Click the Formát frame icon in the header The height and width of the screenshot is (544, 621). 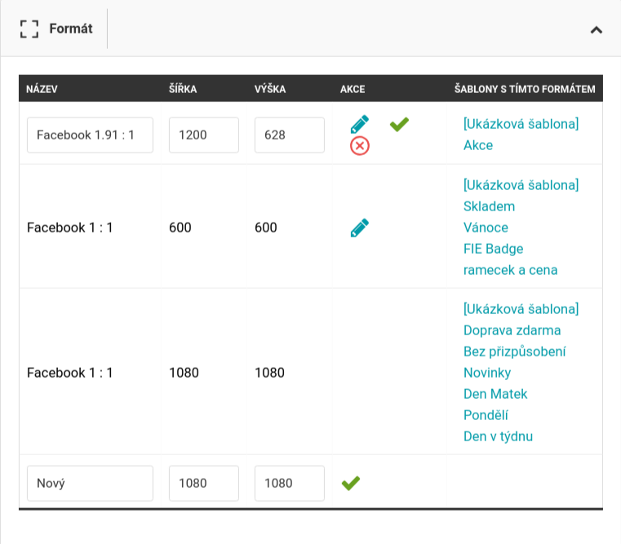pyautogui.click(x=29, y=29)
